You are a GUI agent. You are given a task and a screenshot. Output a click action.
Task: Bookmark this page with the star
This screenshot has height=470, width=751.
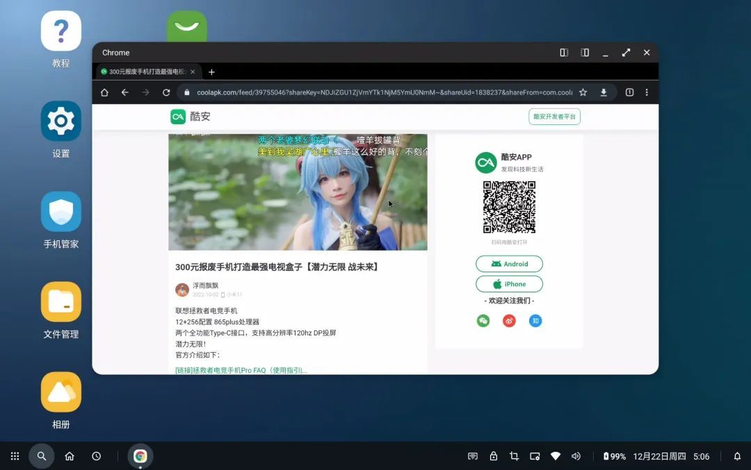[x=583, y=92]
